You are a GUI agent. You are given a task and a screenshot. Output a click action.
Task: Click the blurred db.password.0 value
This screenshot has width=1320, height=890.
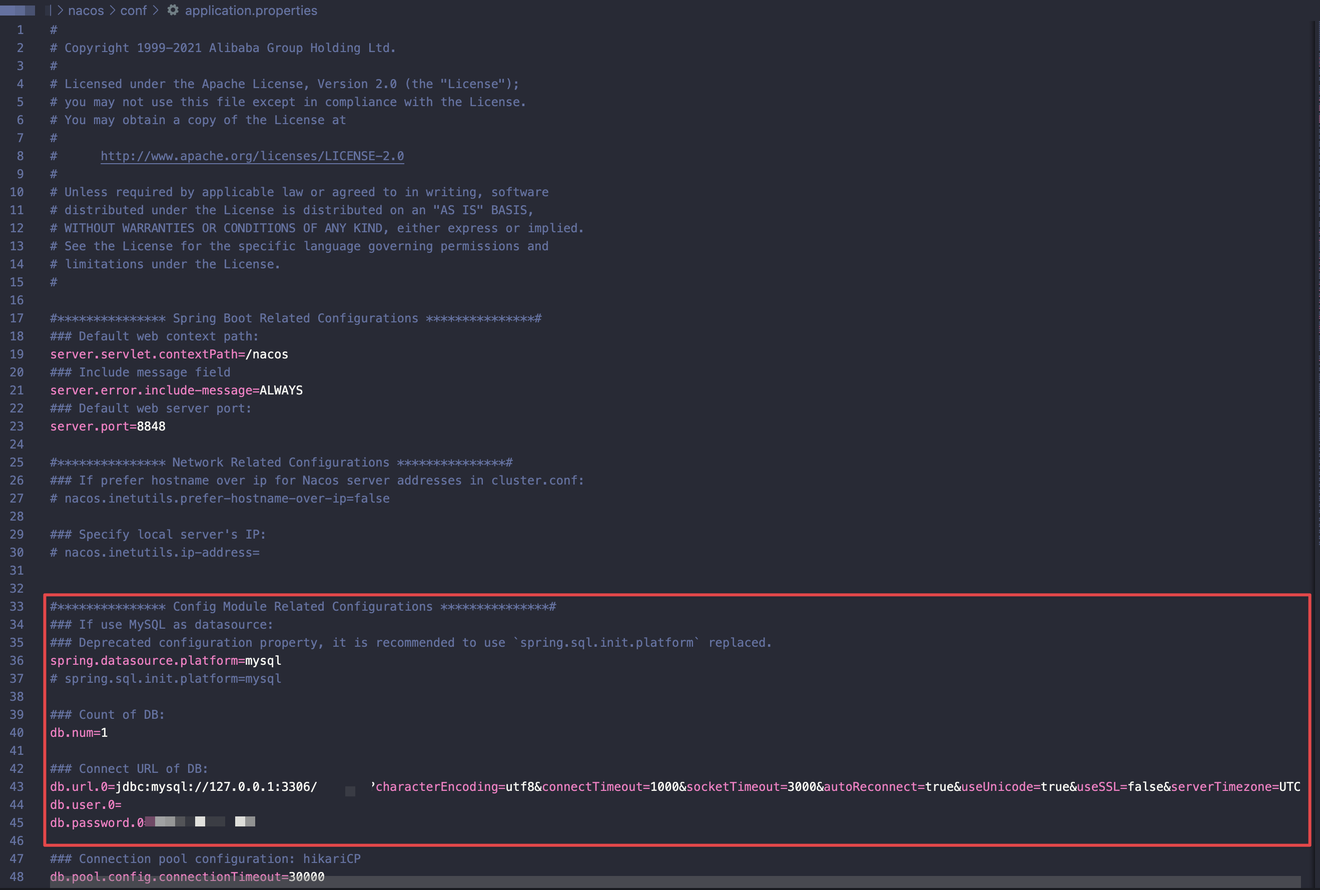point(200,822)
